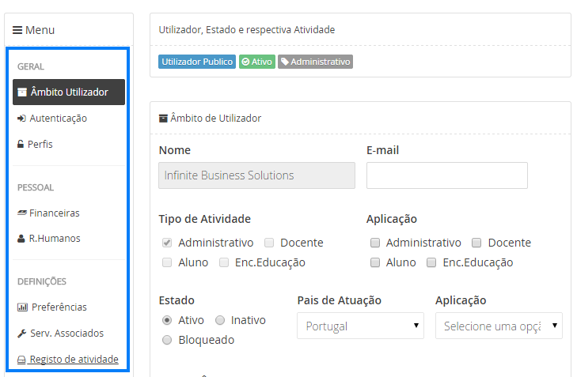
Task: Open the Pais de Atuação dropdown
Action: tap(360, 326)
